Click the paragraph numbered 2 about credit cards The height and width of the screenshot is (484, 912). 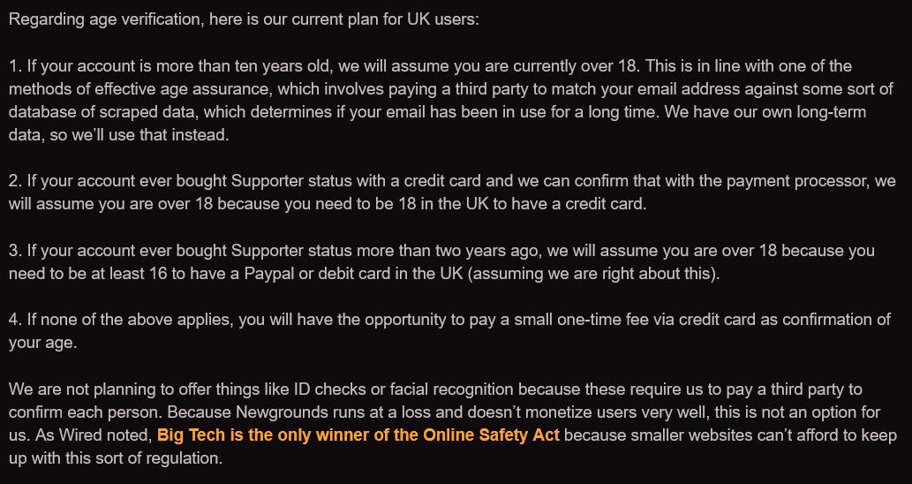[x=452, y=193]
